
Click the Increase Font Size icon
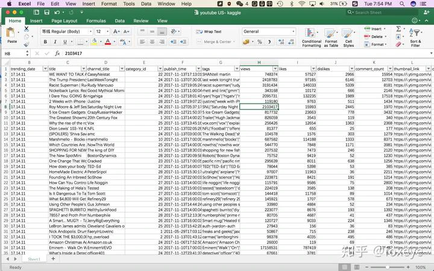[116, 31]
